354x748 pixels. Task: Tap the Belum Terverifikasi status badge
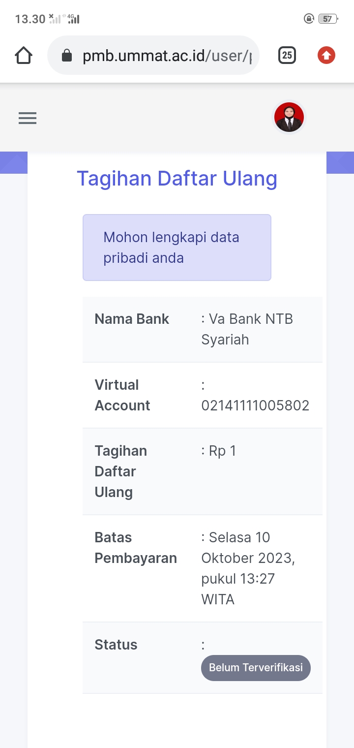click(256, 668)
